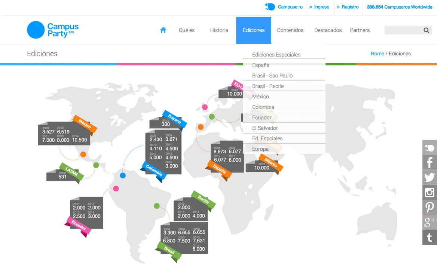The image size is (437, 269).
Task: Click the Ingreso login link
Action: (320, 7)
